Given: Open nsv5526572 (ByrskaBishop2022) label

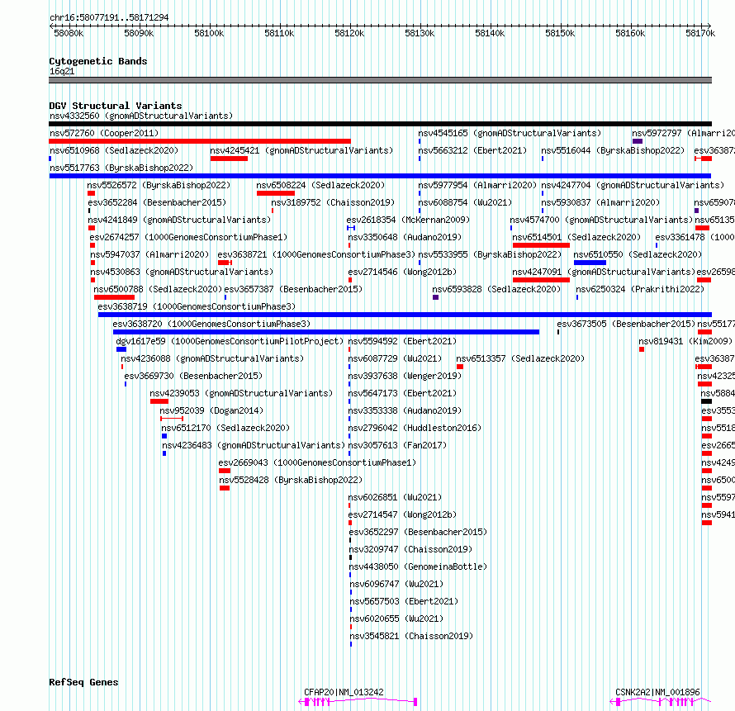Looking at the screenshot, I should pyautogui.click(x=159, y=185).
